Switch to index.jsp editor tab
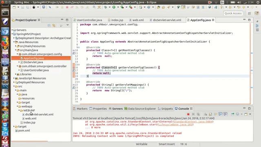The width and height of the screenshot is (261, 147). [x=116, y=20]
